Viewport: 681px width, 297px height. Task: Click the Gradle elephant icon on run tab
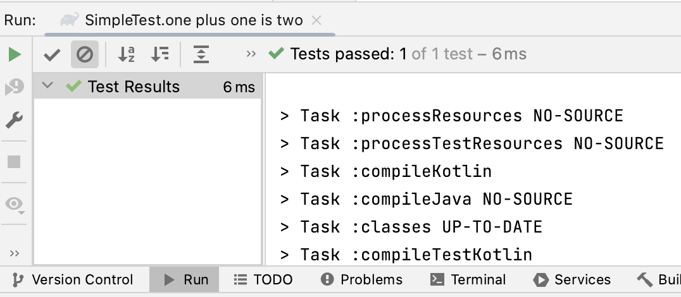pos(70,20)
